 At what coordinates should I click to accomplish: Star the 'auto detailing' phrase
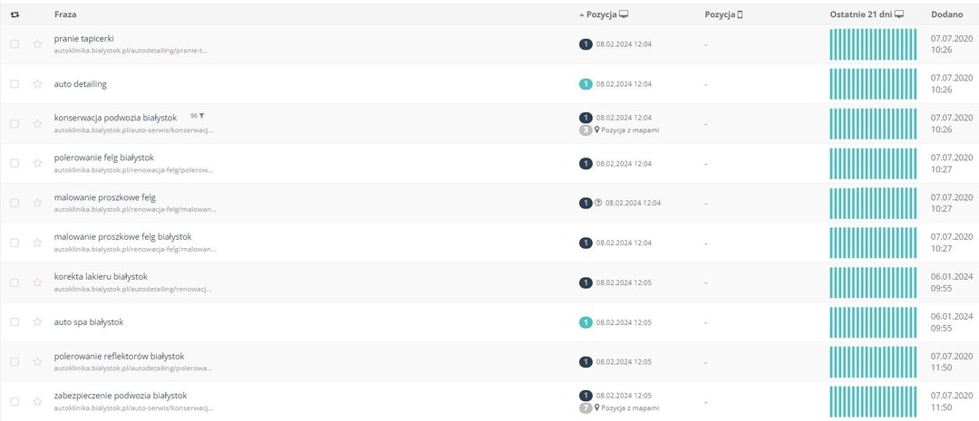pos(37,84)
